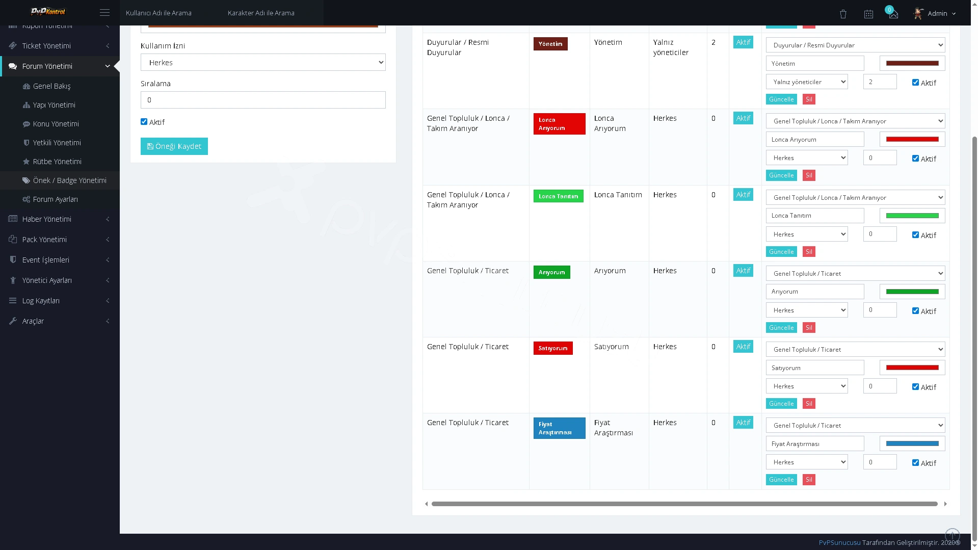Open the red color swatch for Lonca Arıyorum
This screenshot has width=978, height=550.
click(x=912, y=139)
